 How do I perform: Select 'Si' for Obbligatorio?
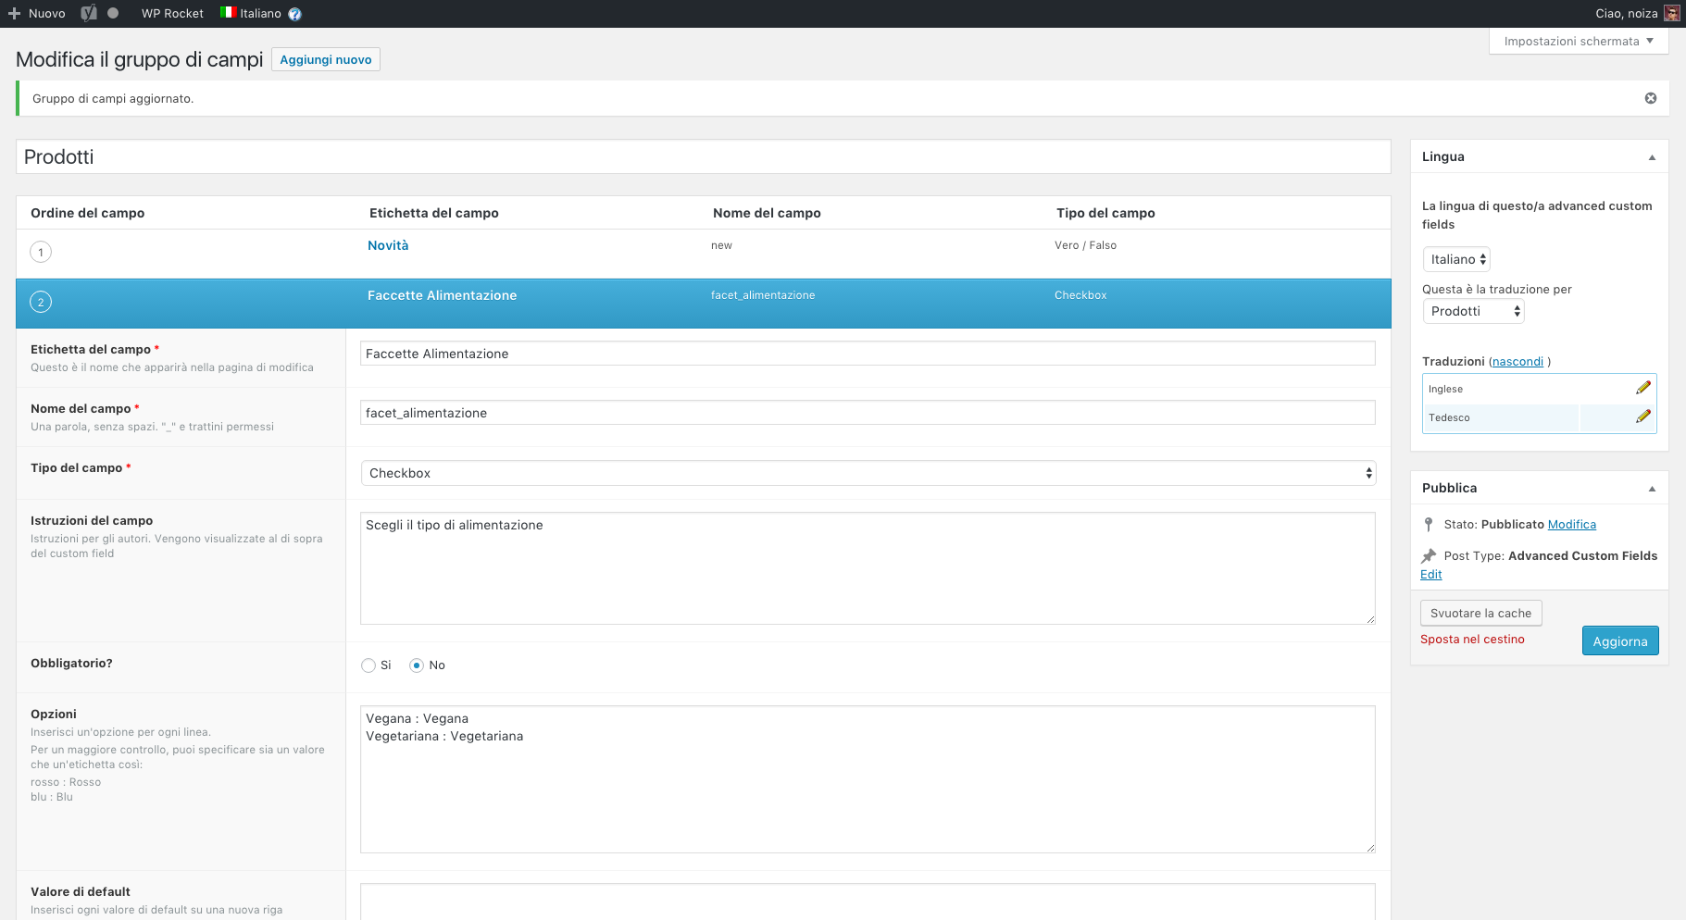[x=368, y=665]
